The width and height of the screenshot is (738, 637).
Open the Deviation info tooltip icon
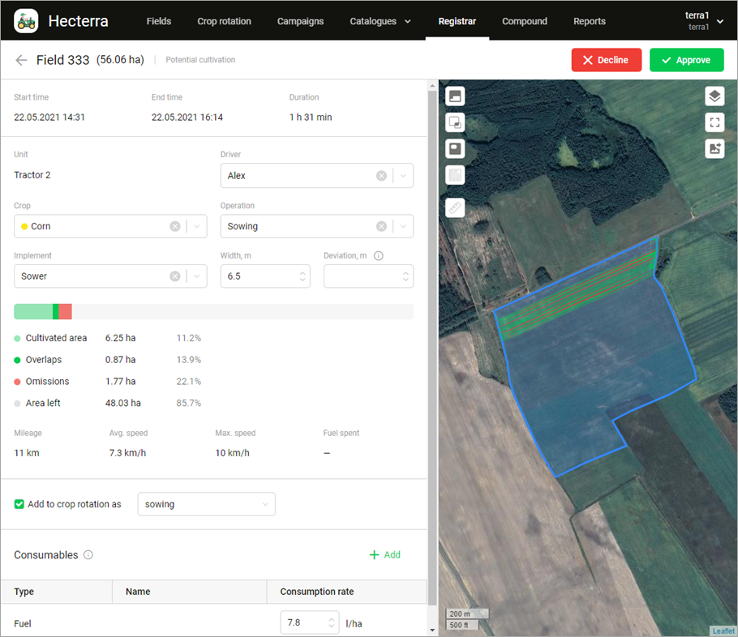pyautogui.click(x=378, y=256)
